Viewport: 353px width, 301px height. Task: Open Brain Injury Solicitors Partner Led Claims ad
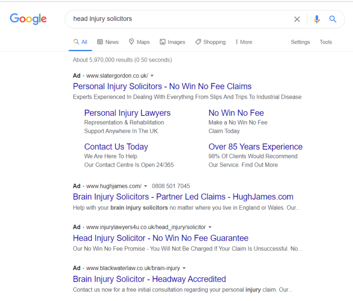(x=183, y=197)
